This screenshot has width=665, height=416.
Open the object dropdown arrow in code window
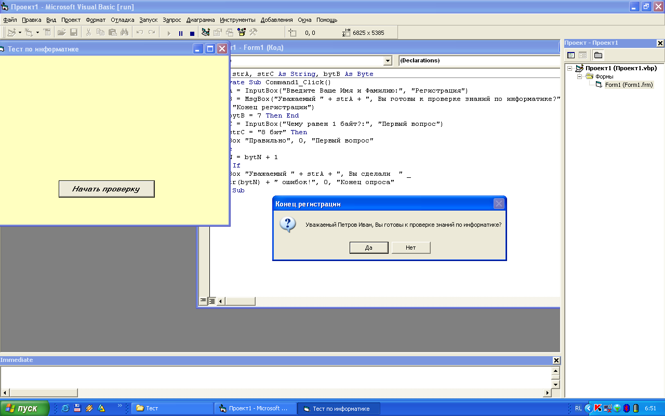388,61
